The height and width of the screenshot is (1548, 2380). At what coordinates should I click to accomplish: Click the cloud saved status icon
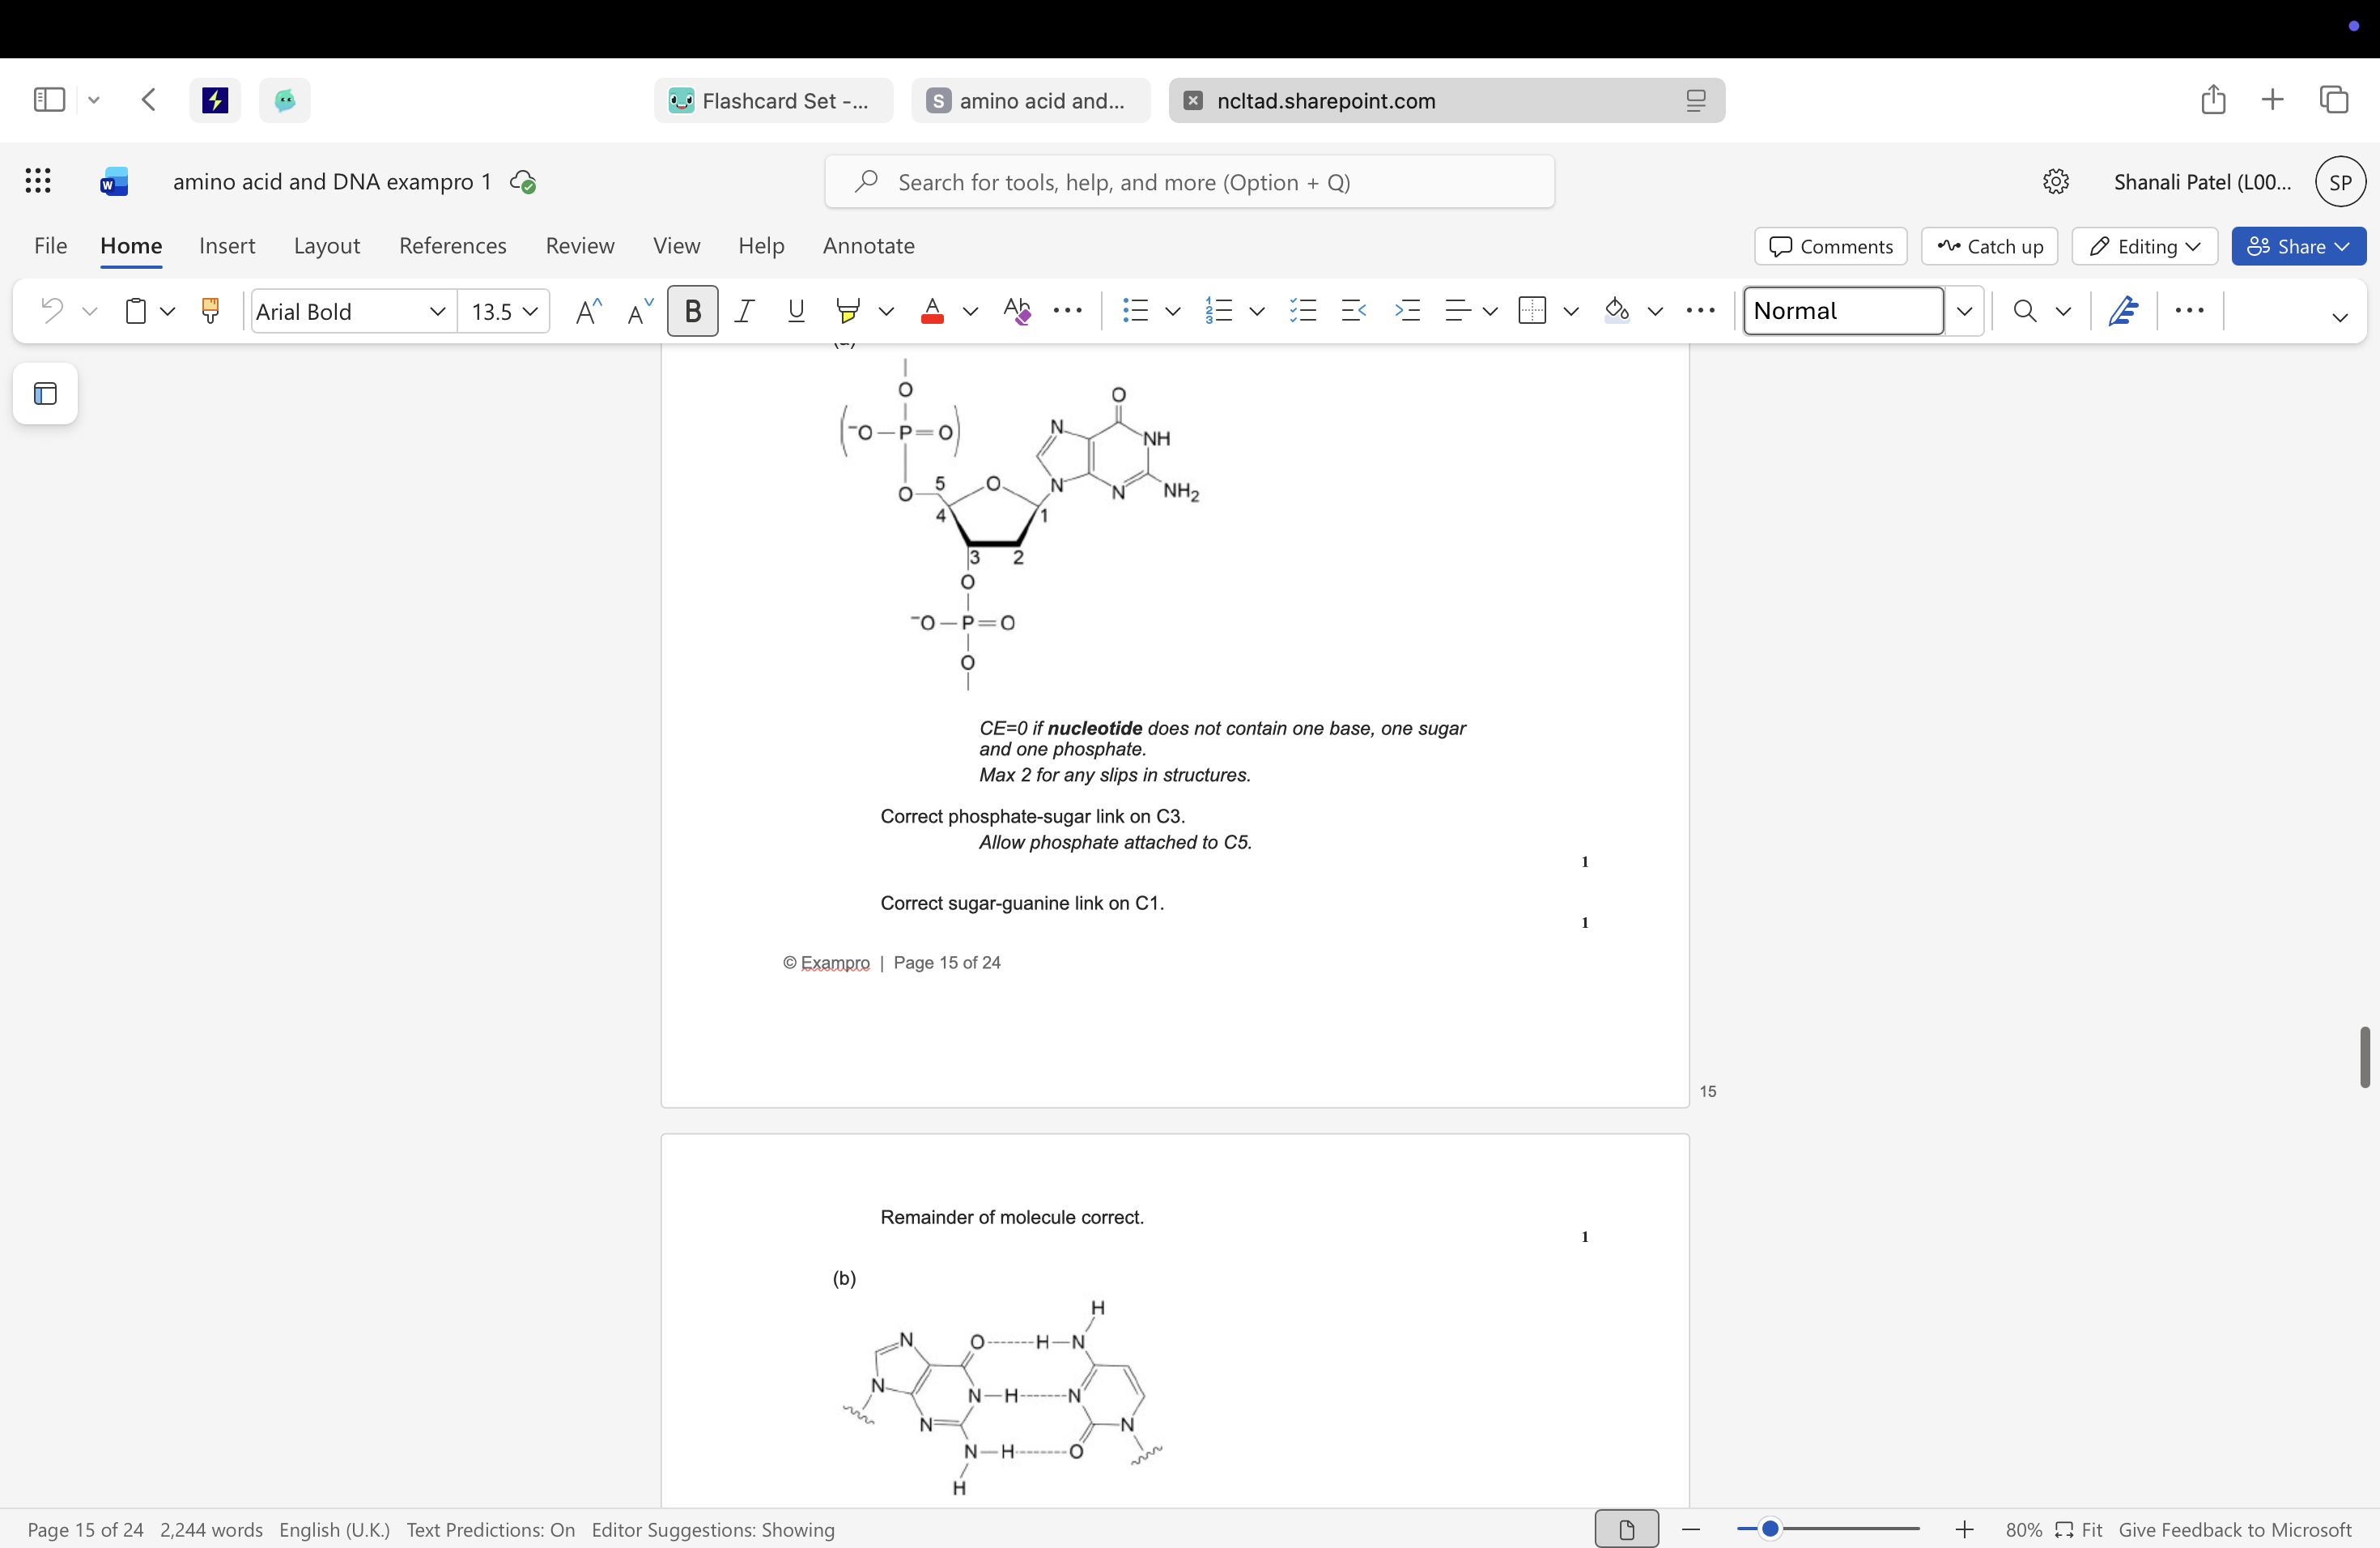pyautogui.click(x=523, y=182)
